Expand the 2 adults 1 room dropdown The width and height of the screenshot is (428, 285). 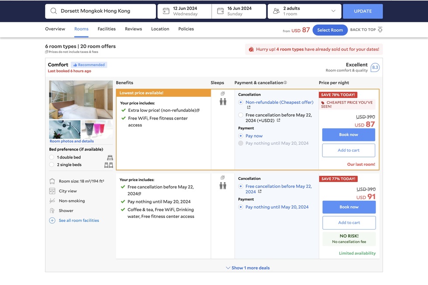(x=304, y=11)
